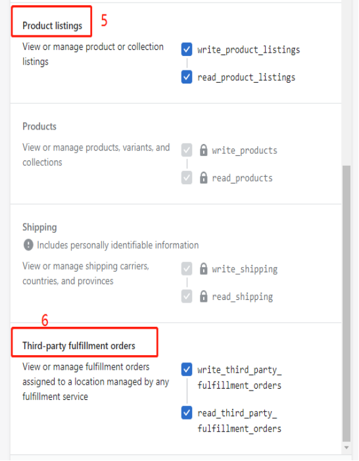Click the Shipping section heading
The image size is (359, 461).
tap(39, 228)
